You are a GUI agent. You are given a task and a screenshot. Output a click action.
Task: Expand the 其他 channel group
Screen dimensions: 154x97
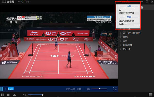tap(125, 37)
